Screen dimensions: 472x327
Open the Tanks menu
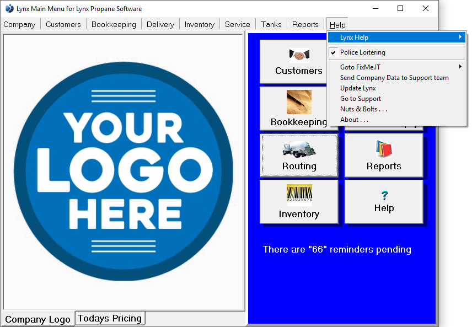point(271,24)
